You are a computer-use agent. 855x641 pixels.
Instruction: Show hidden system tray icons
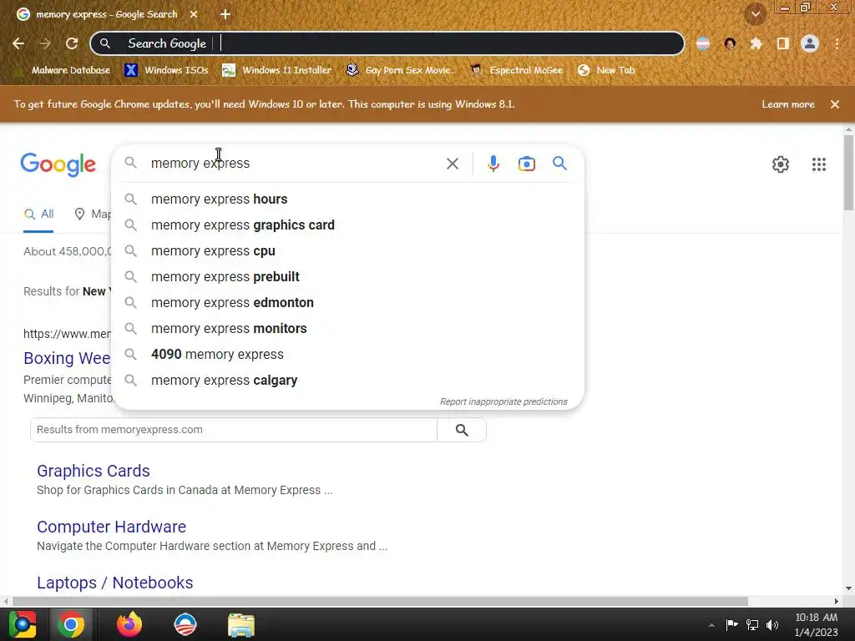click(x=711, y=625)
